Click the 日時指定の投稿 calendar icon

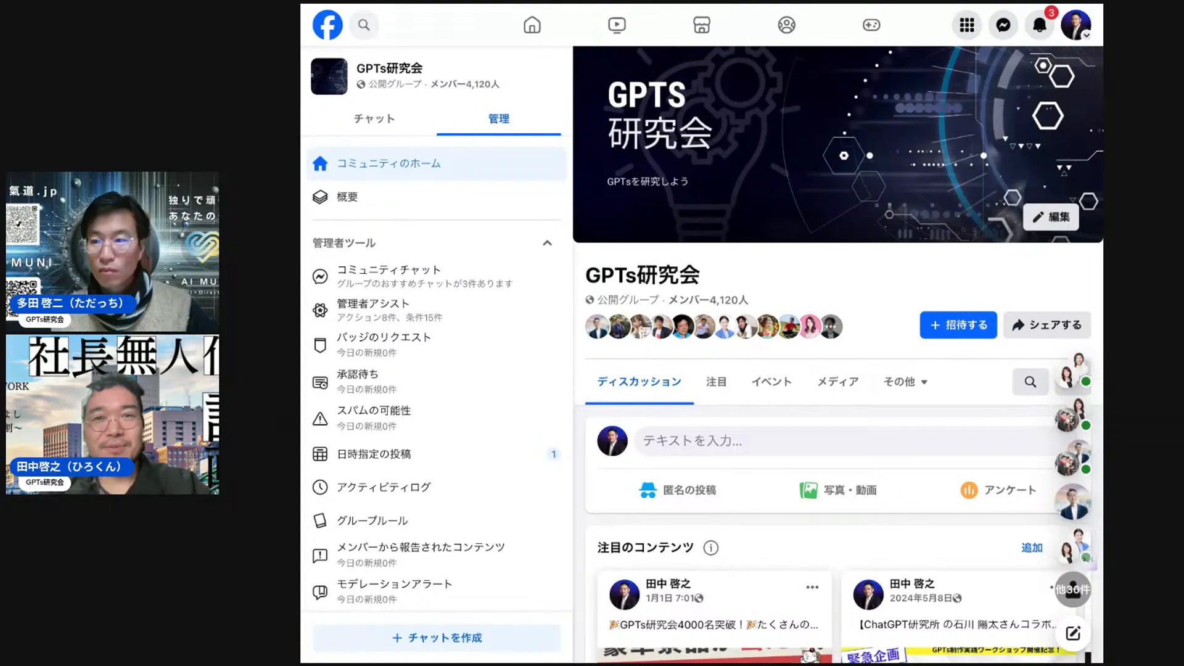[x=320, y=454]
